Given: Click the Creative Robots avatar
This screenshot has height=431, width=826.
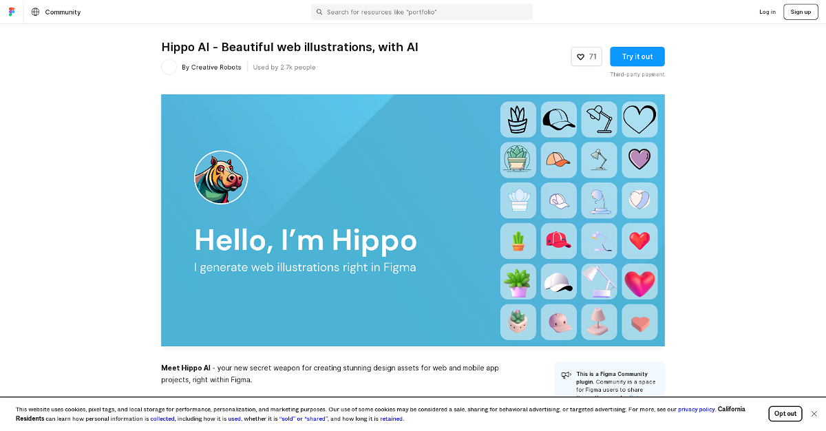Looking at the screenshot, I should click(x=169, y=67).
